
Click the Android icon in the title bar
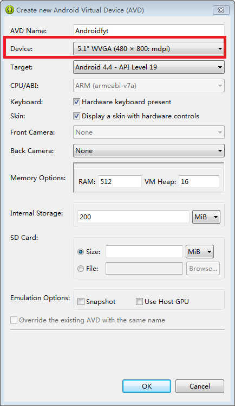click(10, 10)
